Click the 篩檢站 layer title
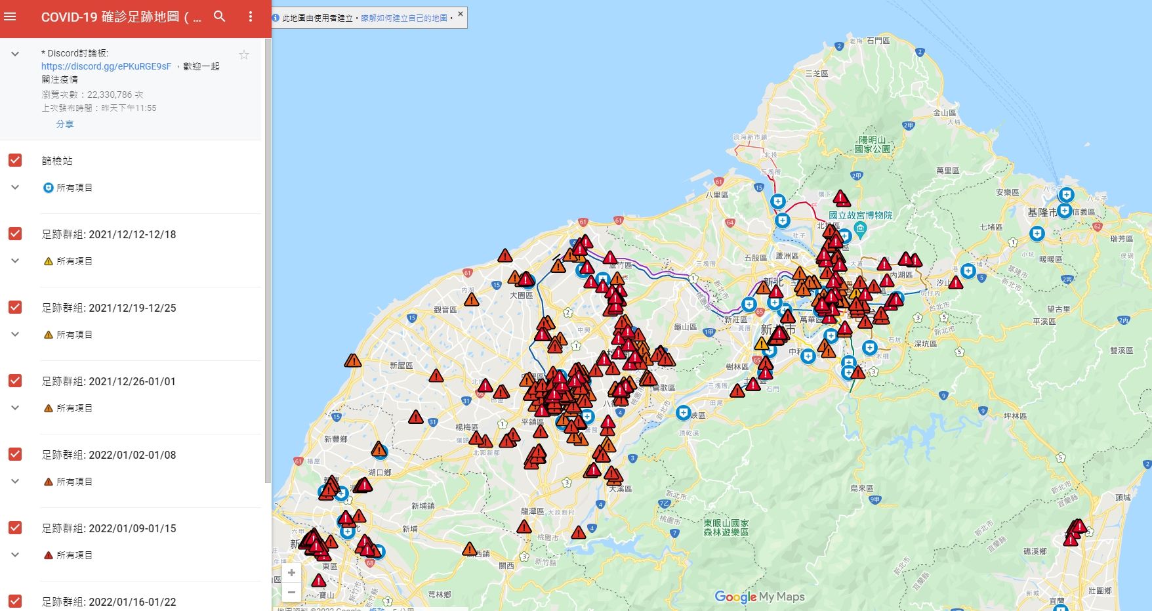The image size is (1152, 611). pyautogui.click(x=57, y=161)
